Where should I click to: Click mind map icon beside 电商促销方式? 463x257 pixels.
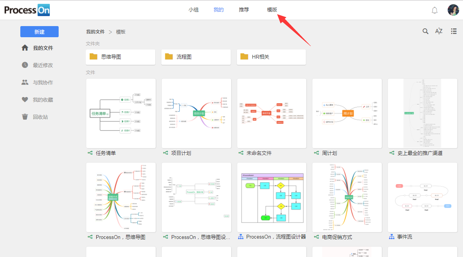[x=316, y=237]
